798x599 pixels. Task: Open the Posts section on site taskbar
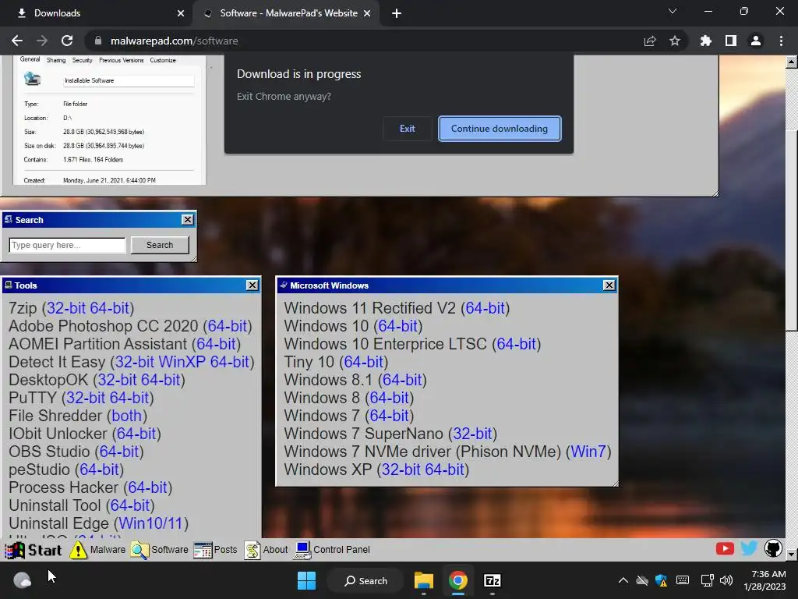point(215,550)
